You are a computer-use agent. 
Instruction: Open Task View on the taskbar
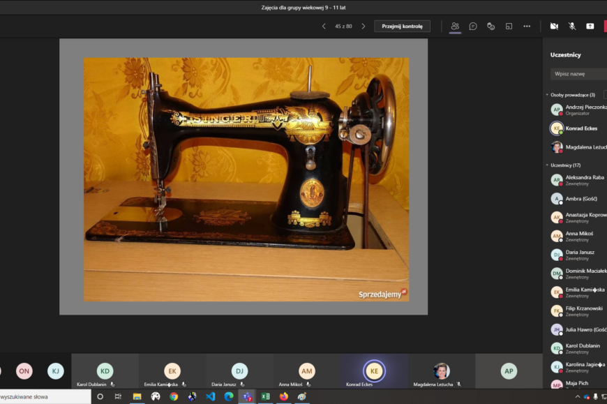pos(118,396)
